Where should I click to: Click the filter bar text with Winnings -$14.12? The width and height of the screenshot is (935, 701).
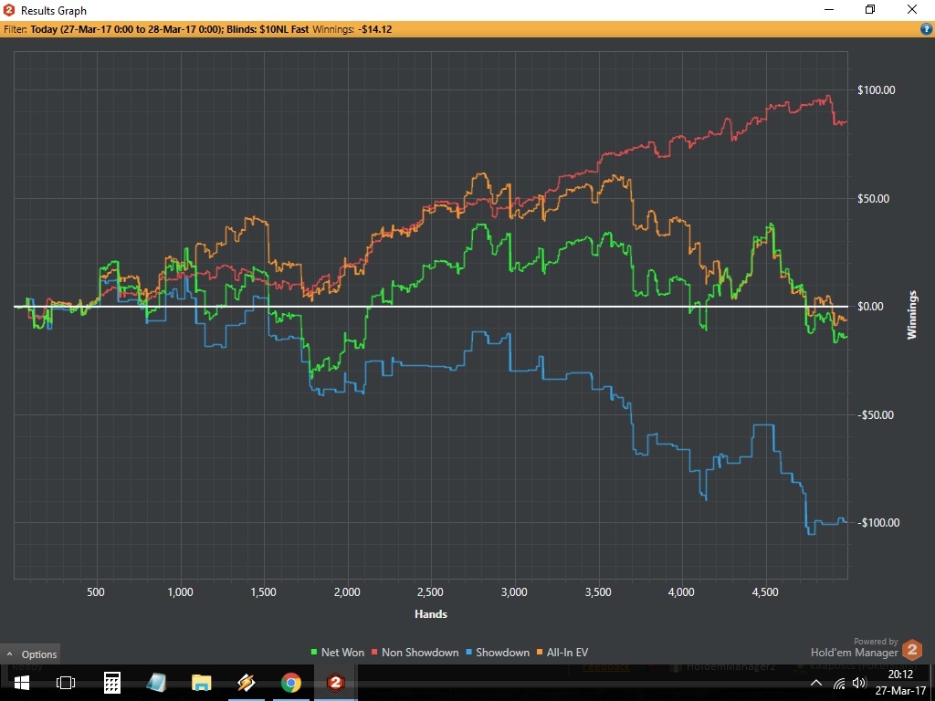197,28
